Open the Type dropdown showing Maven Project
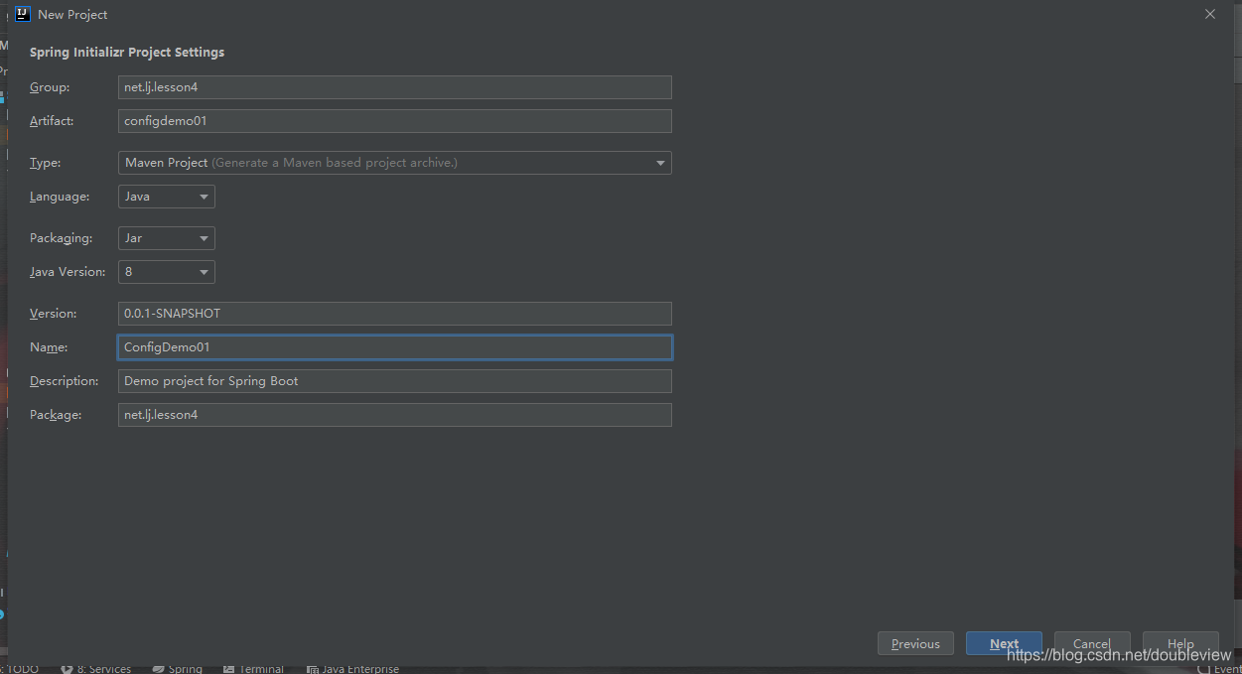This screenshot has width=1242, height=674. tap(394, 163)
